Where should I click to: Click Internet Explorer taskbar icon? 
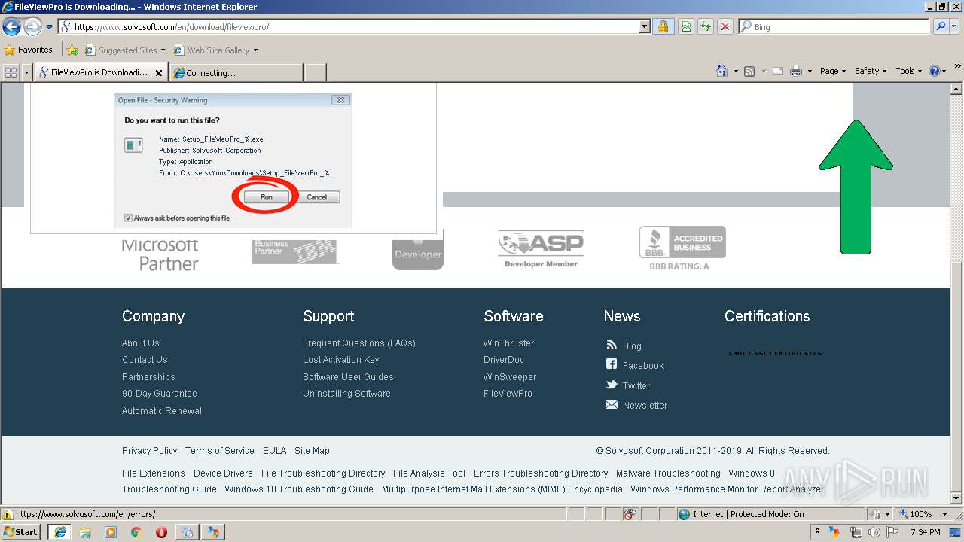coord(60,532)
